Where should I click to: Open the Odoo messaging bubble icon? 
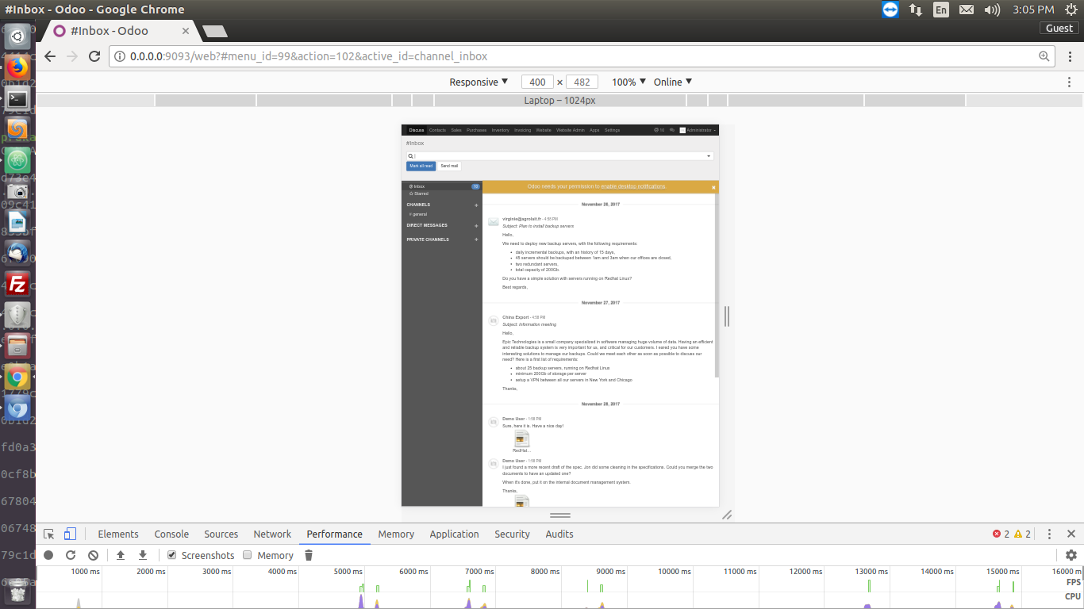coord(671,130)
